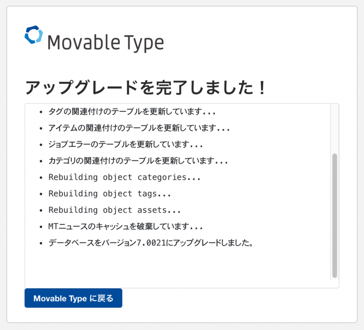Click bullet point beside MTニュース entry
Viewport: 364px width, 330px height.
41,227
